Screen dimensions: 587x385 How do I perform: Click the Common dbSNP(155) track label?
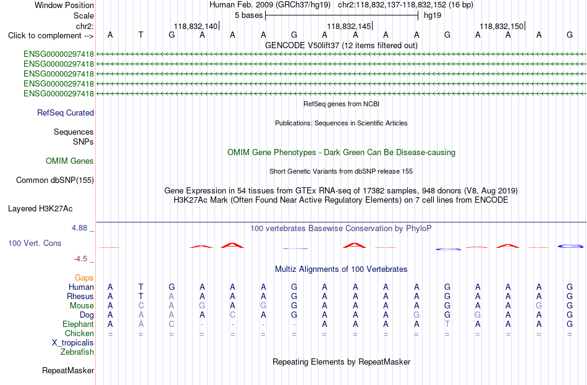click(54, 180)
